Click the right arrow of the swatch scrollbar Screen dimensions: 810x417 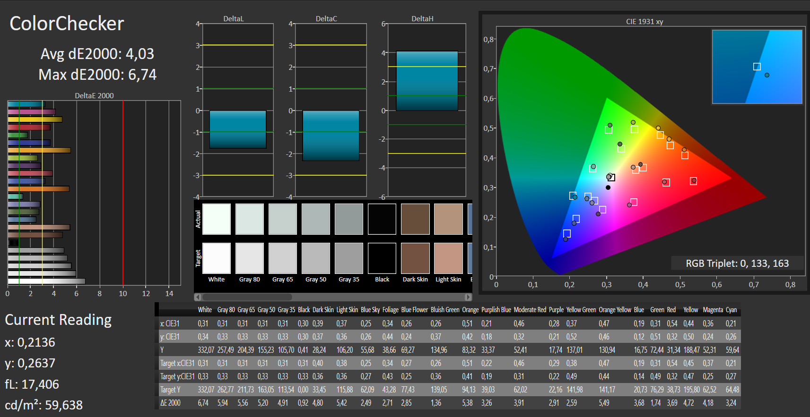468,297
